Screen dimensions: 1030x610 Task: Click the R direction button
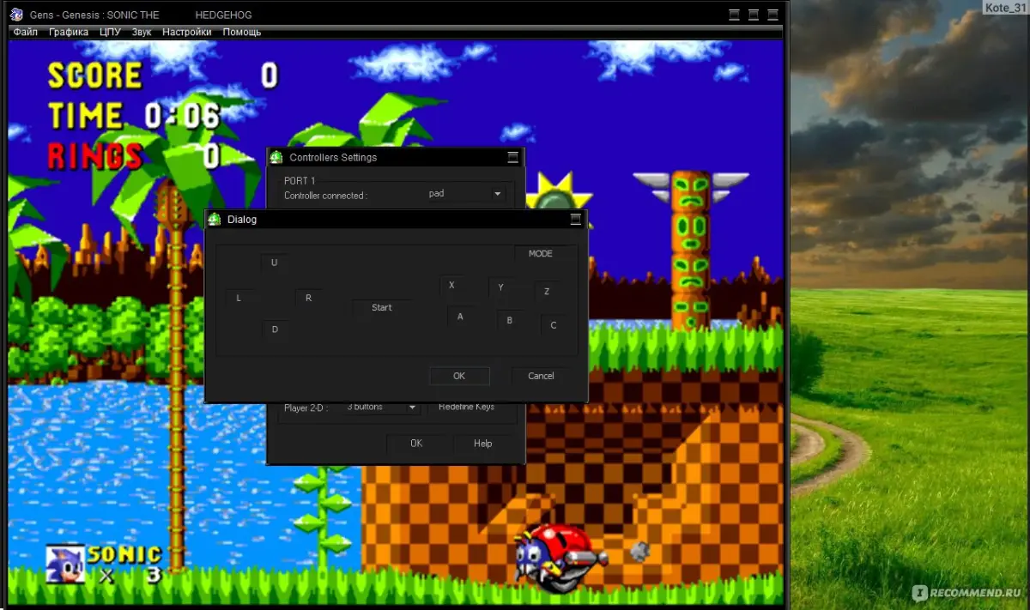309,298
